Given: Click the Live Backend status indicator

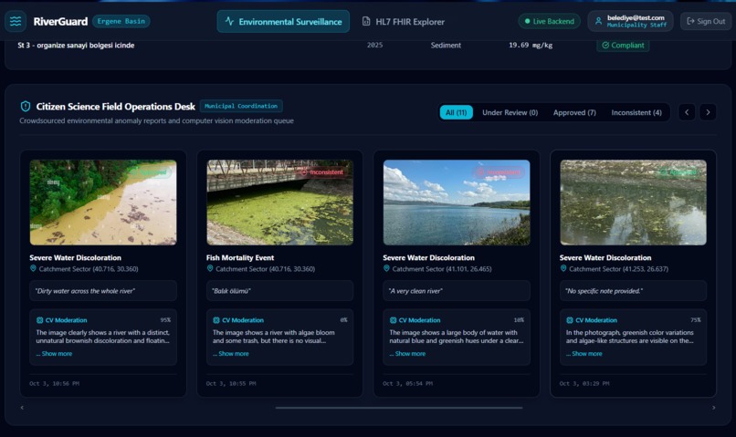Looking at the screenshot, I should (x=549, y=21).
